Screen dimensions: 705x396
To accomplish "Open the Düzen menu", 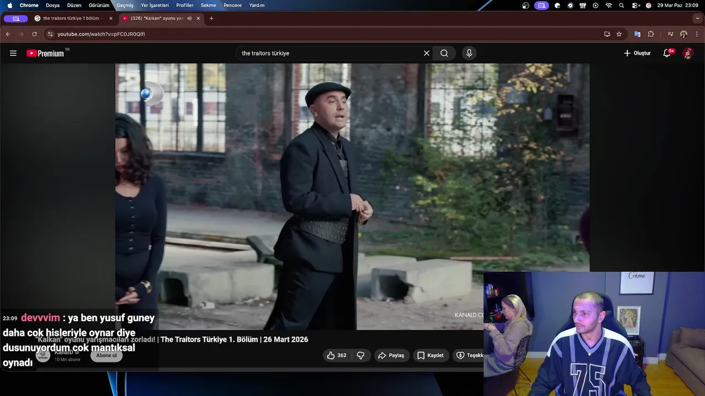I will tap(74, 5).
